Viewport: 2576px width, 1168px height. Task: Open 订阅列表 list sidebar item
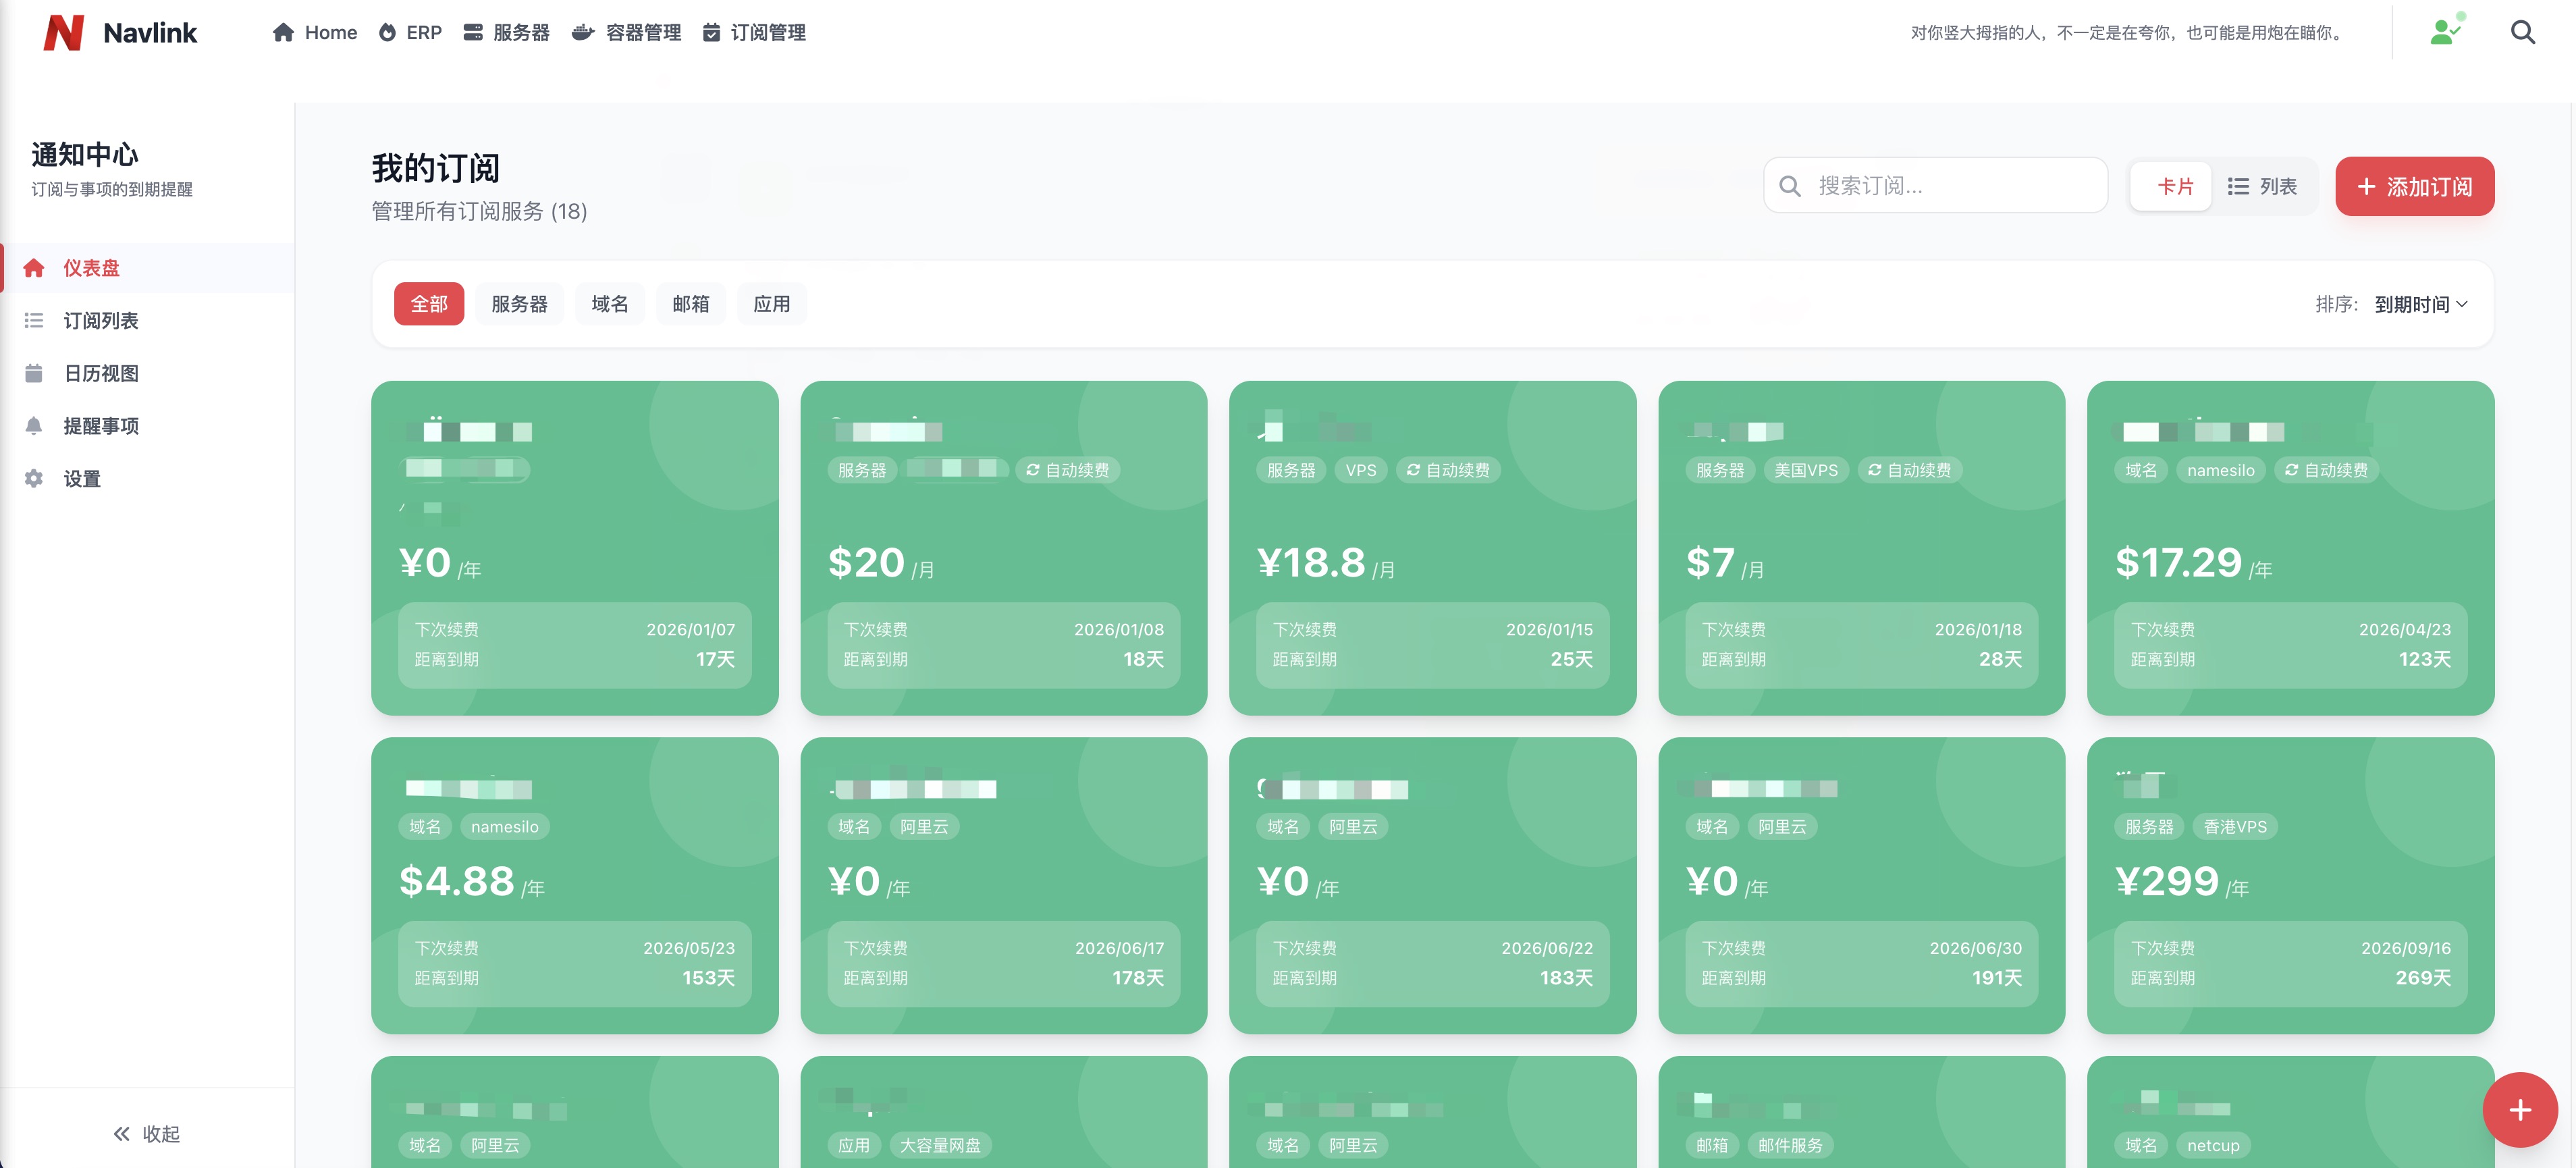[100, 321]
